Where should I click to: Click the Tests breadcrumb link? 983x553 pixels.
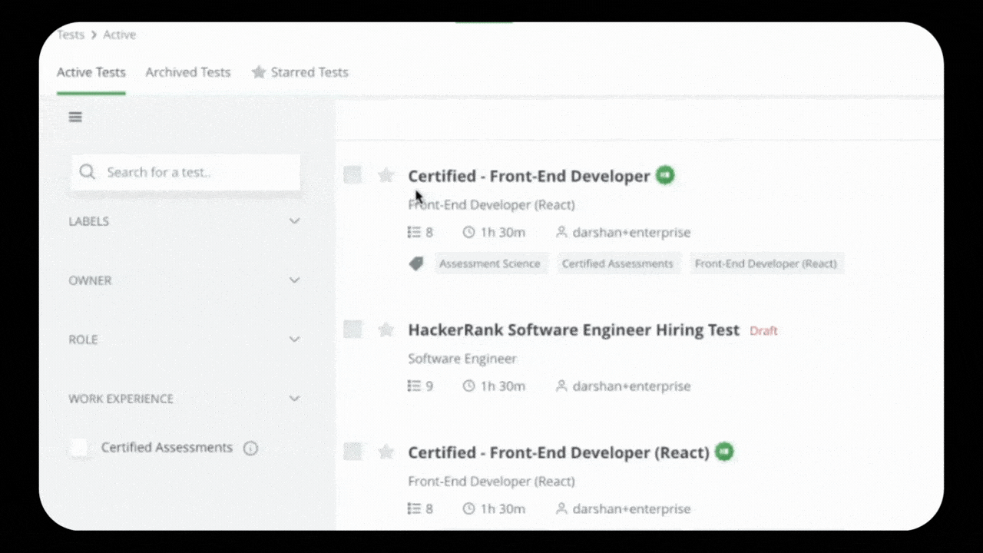tap(71, 35)
